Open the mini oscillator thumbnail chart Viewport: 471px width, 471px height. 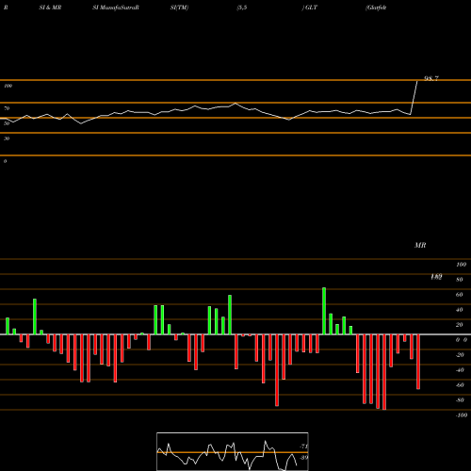click(233, 451)
